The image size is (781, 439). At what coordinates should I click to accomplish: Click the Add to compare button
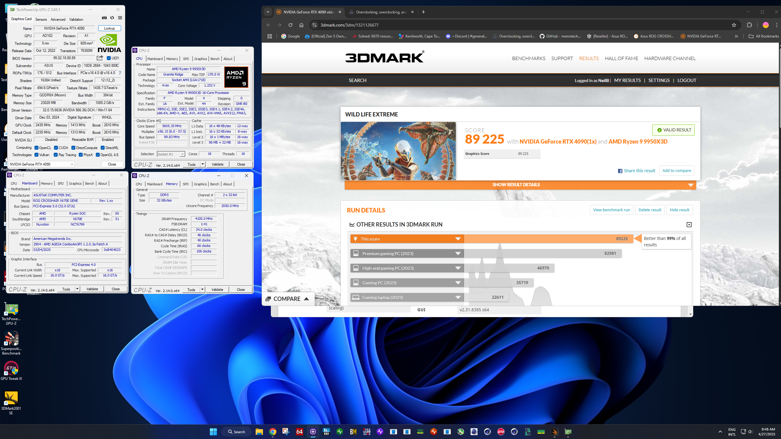pos(677,171)
